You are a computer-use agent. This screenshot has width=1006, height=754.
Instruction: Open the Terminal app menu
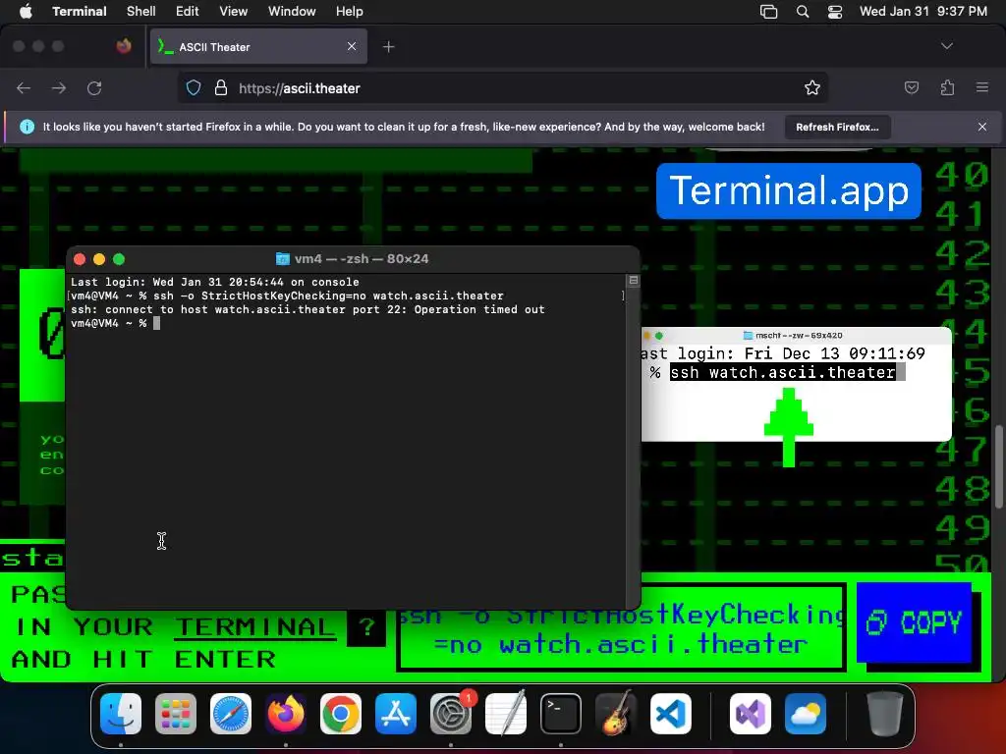coord(79,11)
